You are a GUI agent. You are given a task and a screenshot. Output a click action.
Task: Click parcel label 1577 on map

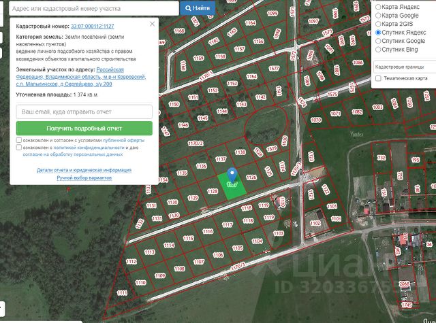click(274, 69)
